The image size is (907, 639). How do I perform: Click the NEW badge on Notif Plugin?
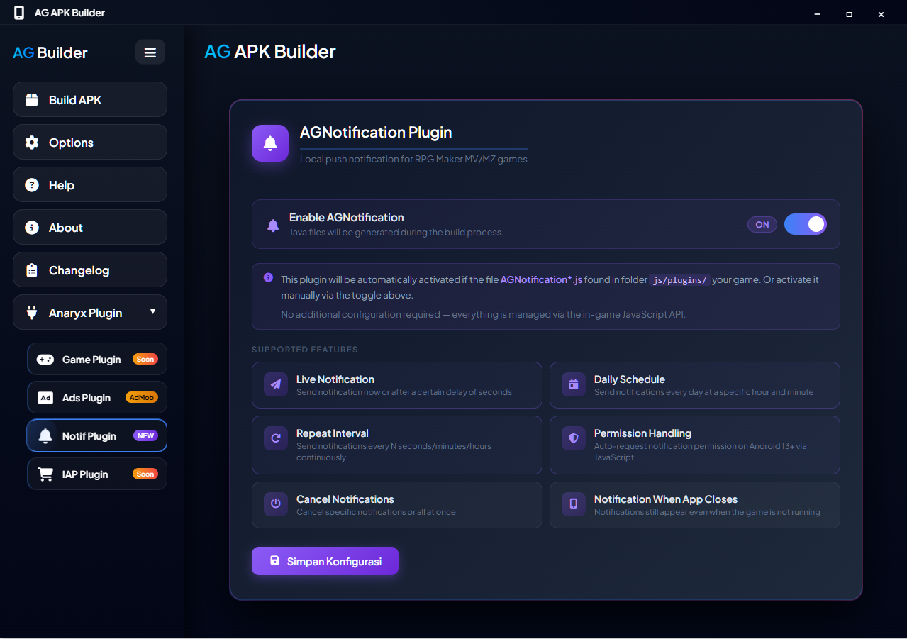[146, 436]
